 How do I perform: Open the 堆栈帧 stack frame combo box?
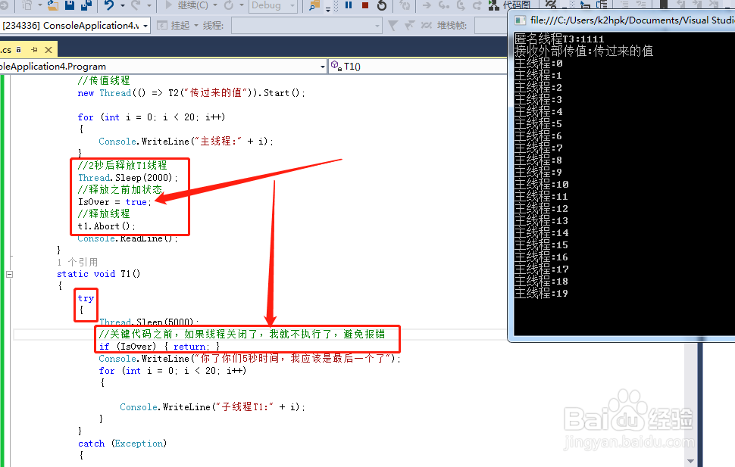[491, 25]
